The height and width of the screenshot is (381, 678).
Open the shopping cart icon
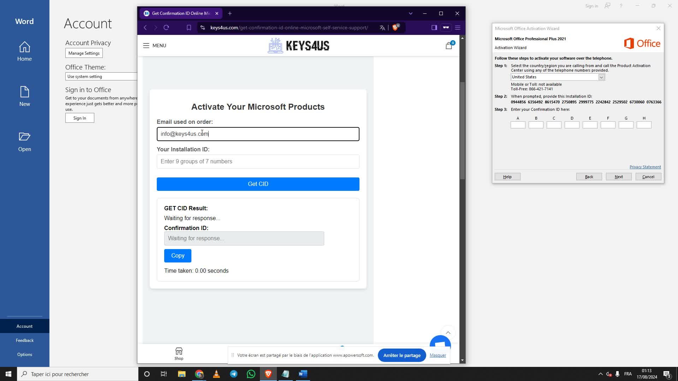coord(449,46)
